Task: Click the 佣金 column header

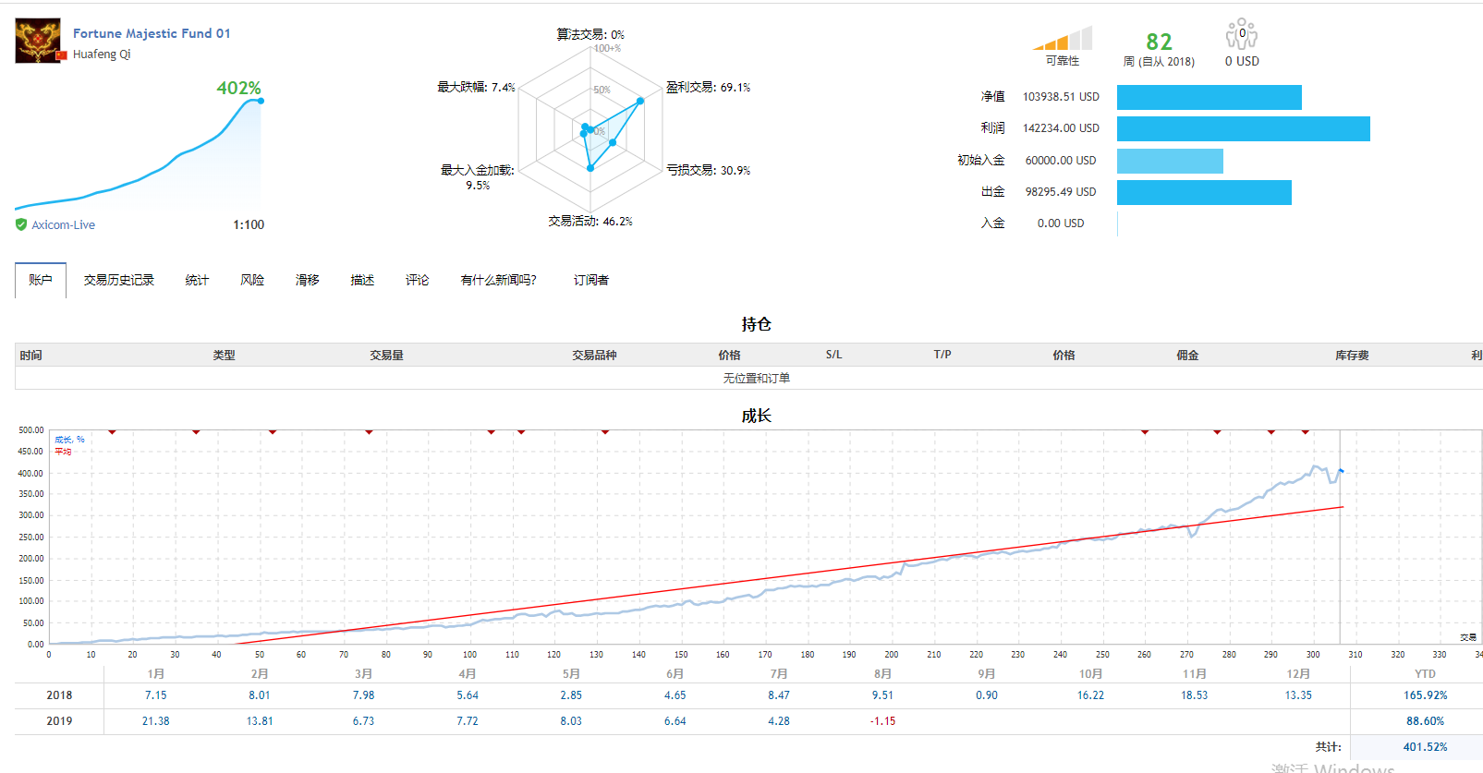Action: pyautogui.click(x=1187, y=355)
